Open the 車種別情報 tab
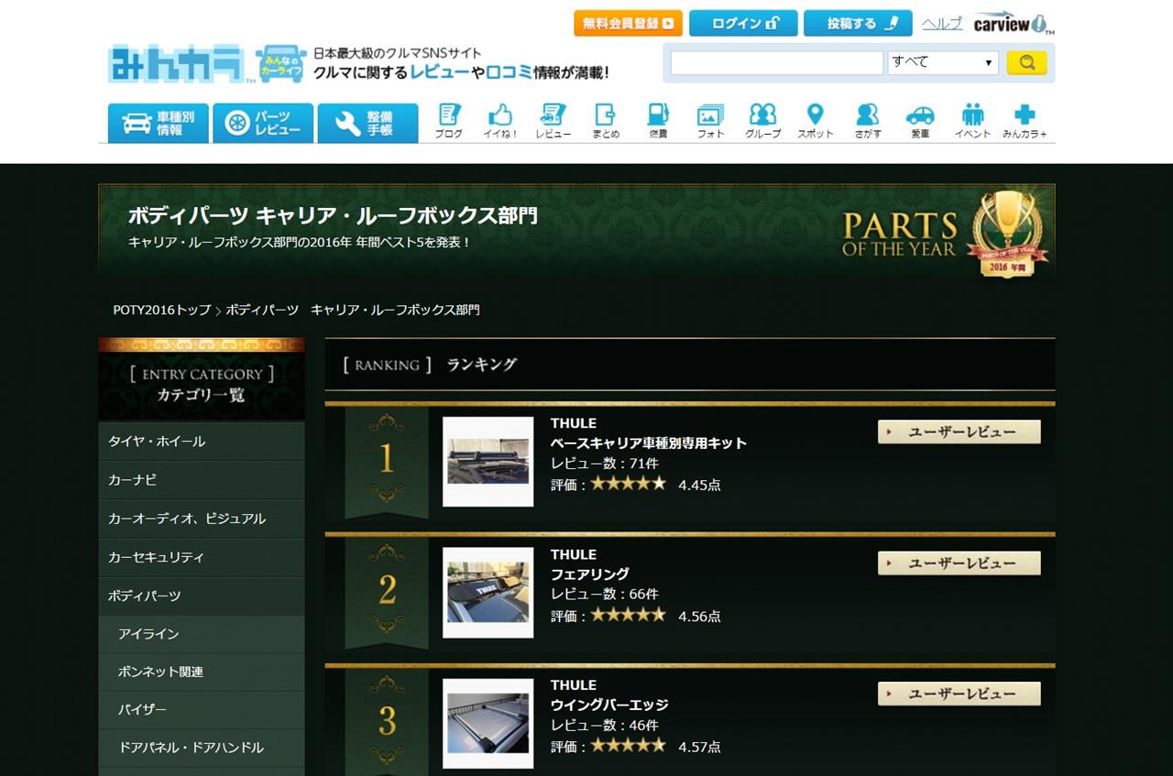This screenshot has height=776, width=1173. pyautogui.click(x=159, y=123)
